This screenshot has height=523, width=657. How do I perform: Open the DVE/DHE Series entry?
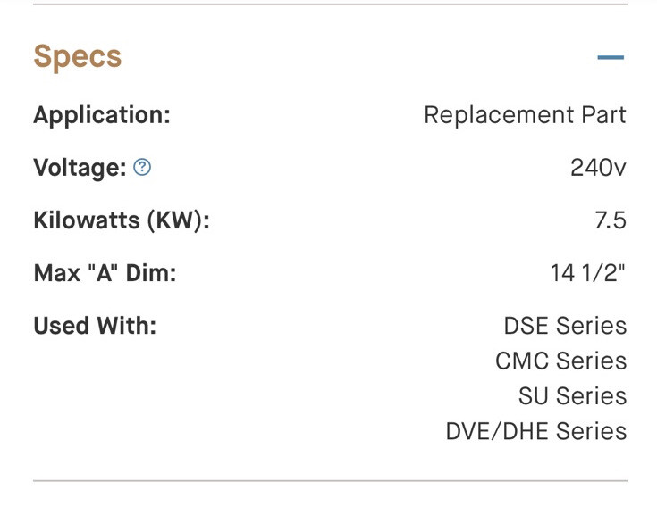click(x=535, y=431)
